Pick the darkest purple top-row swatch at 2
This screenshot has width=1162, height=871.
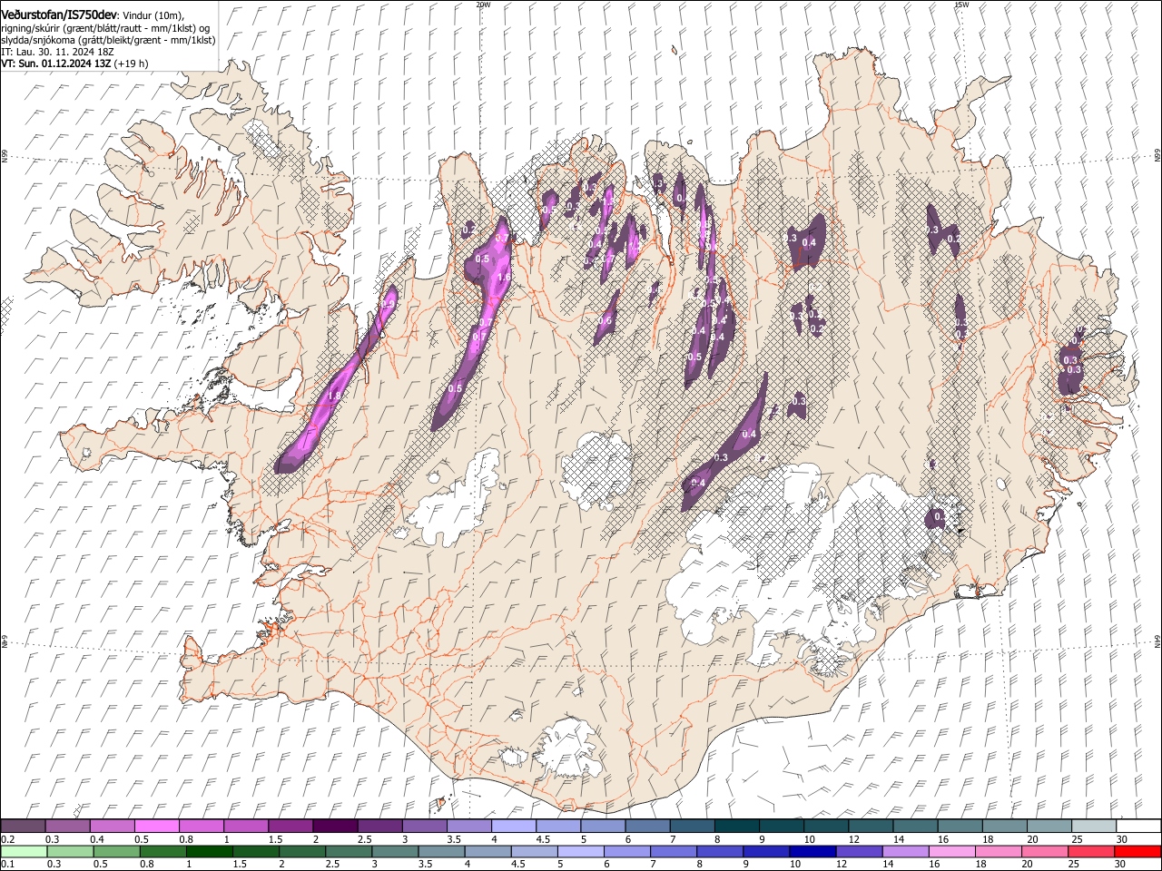pos(334,827)
